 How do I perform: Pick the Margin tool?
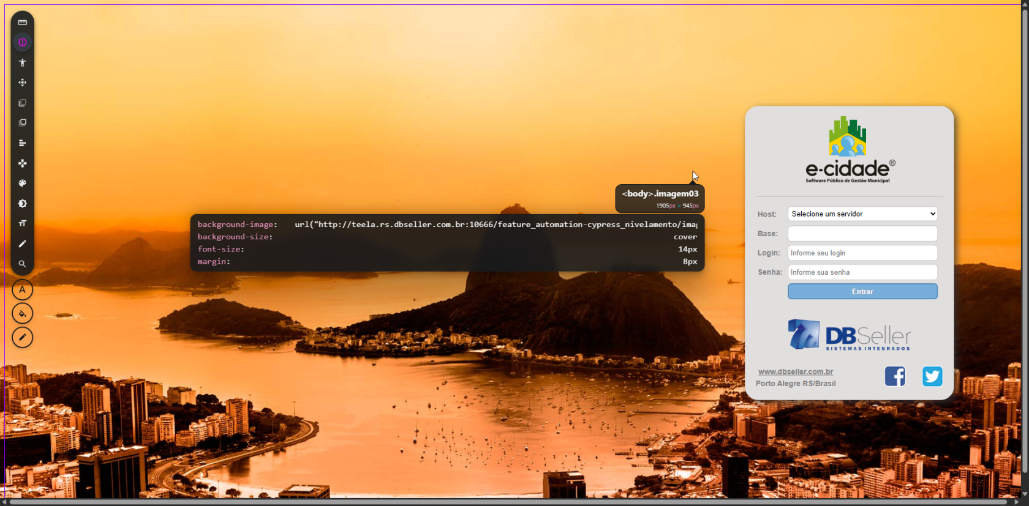[x=23, y=103]
